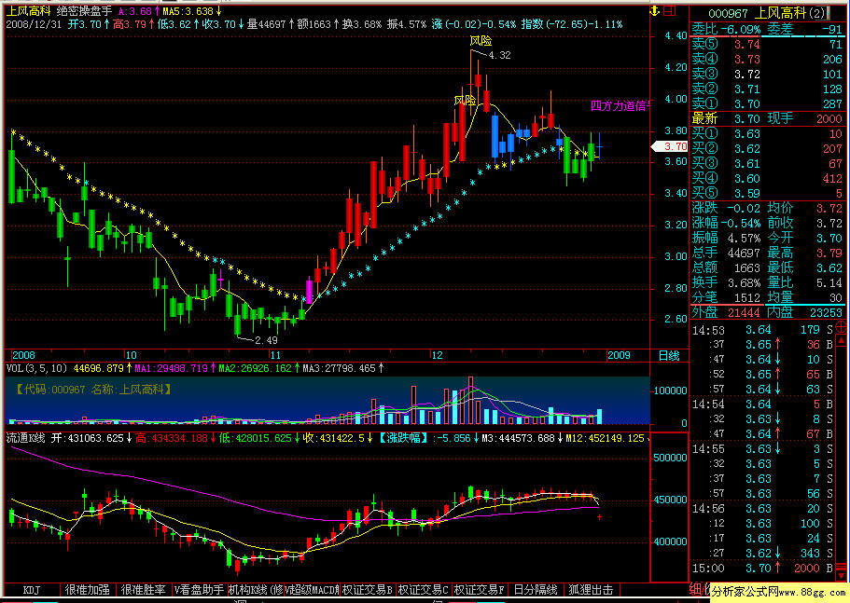850x603 pixels.
Task: Switch to the 狐狸出击 tab
Action: [x=592, y=590]
